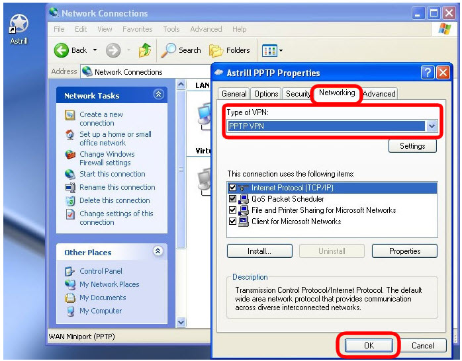Click the QoS Packet Scheduler icon
This screenshot has width=462, height=361.
click(244, 199)
